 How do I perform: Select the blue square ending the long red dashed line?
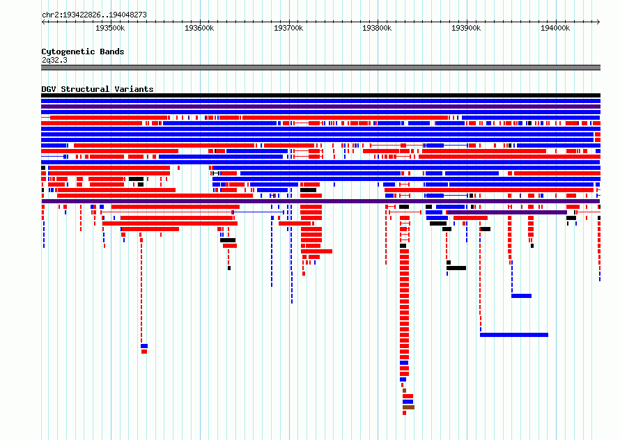point(144,346)
